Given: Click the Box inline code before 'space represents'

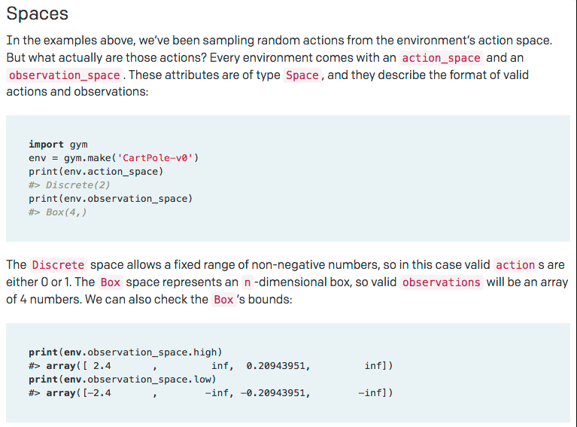Looking at the screenshot, I should [110, 282].
